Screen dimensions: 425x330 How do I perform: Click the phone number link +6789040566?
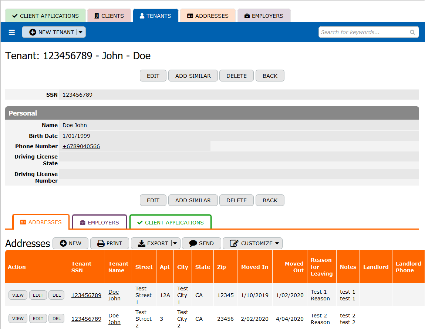(x=81, y=146)
